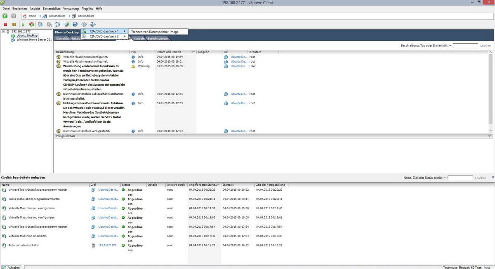Image resolution: width=495 pixels, height=269 pixels.
Task: Select CD-/DVD-Laufwerk 1 menu entry
Action: pyautogui.click(x=104, y=31)
